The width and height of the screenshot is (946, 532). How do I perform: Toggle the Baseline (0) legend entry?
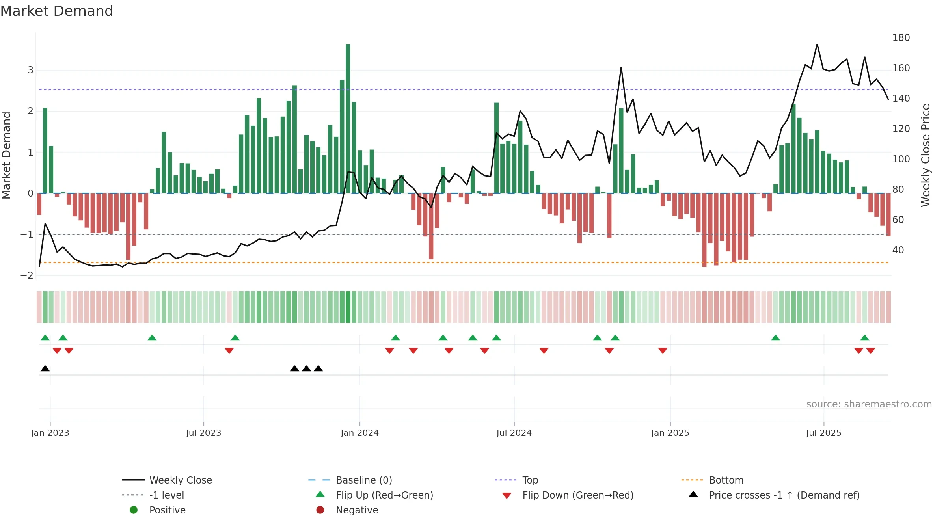click(350, 480)
